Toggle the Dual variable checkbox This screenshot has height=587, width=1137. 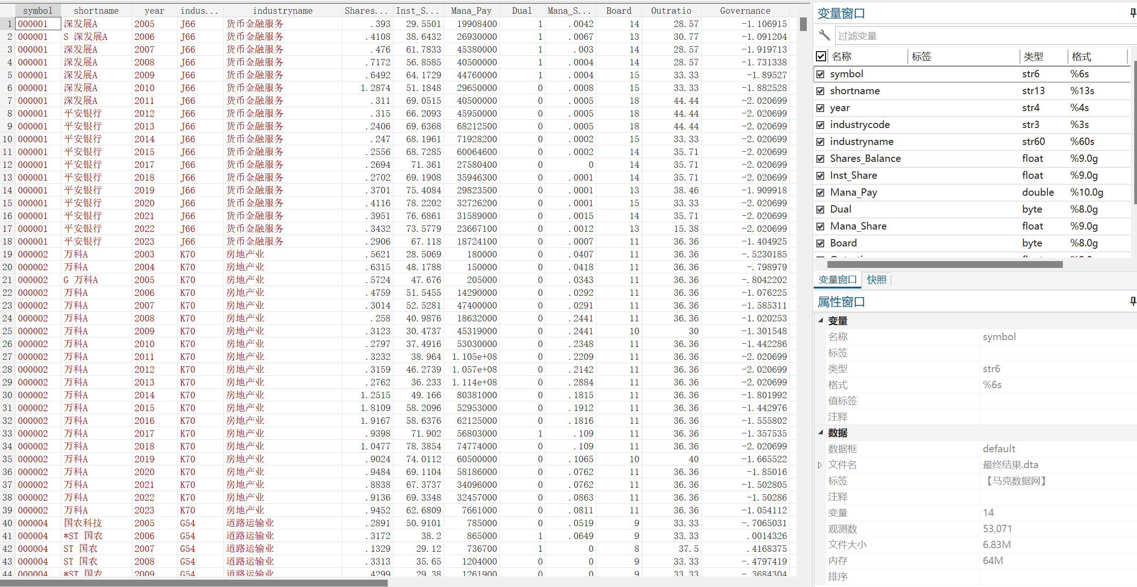click(x=821, y=209)
